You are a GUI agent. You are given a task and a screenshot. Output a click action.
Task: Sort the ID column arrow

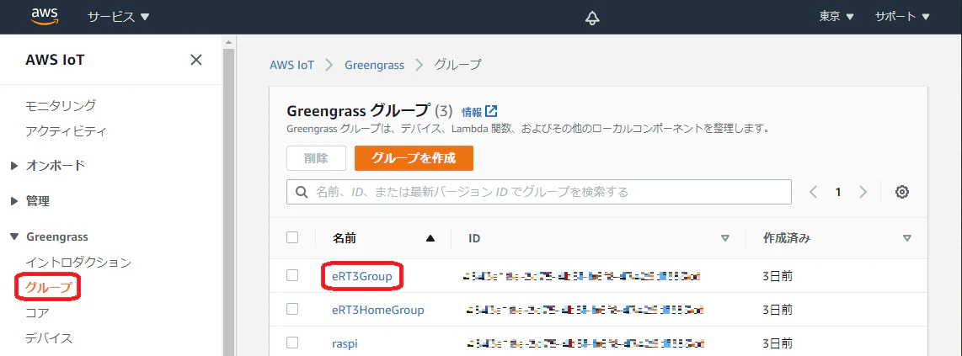coord(725,238)
